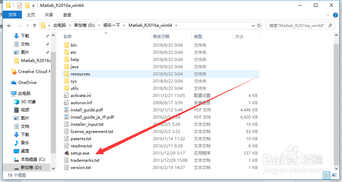Select the utils folder icon
342x182 pixels.
[66, 88]
